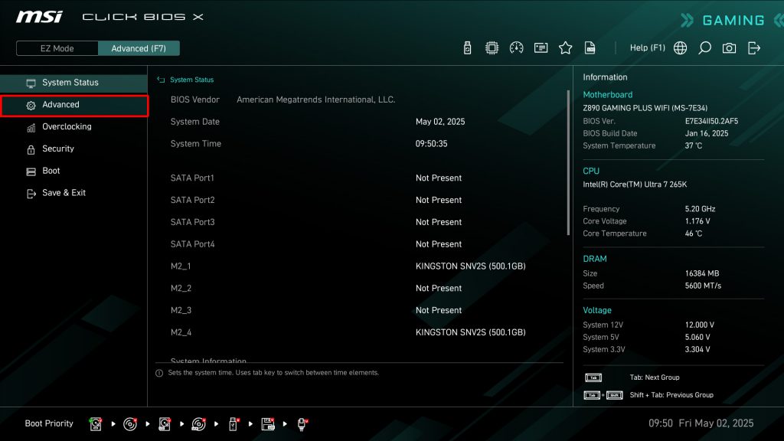Select the USB floppy disk boot icon
Viewport: 784px width, 441px height.
(268, 424)
